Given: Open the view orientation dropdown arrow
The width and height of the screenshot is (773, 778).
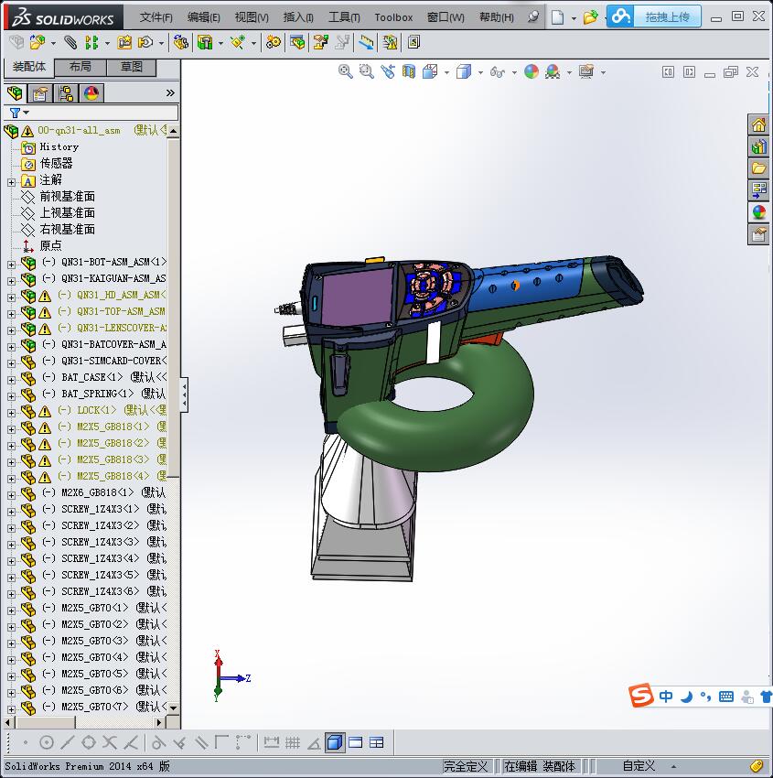Looking at the screenshot, I should pyautogui.click(x=446, y=71).
